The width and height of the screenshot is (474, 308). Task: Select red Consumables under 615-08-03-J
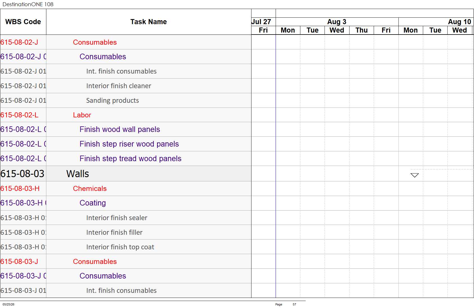point(95,262)
